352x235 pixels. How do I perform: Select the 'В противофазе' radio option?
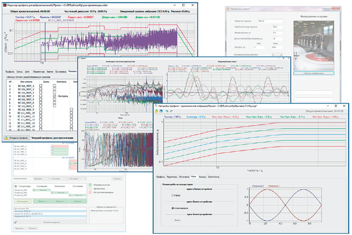173,208
